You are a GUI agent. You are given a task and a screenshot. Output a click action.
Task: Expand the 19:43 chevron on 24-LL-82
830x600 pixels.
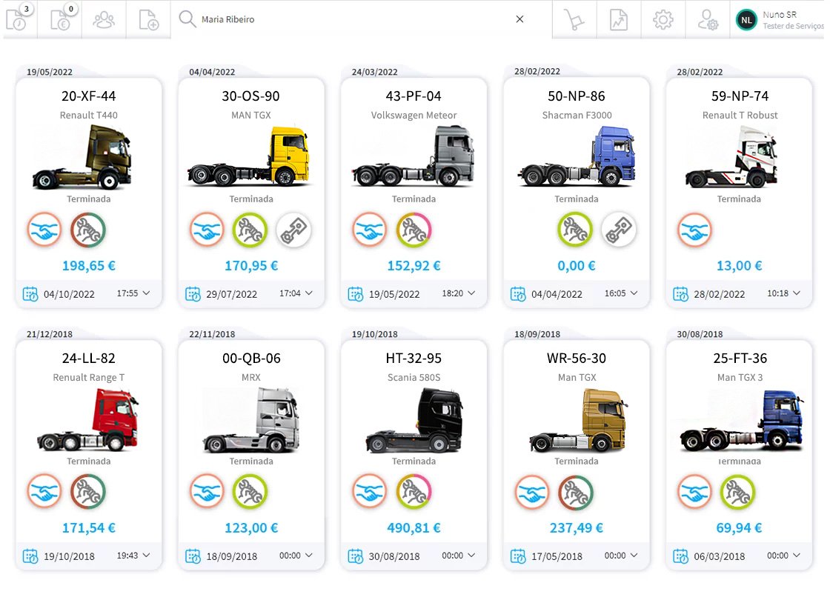(146, 556)
